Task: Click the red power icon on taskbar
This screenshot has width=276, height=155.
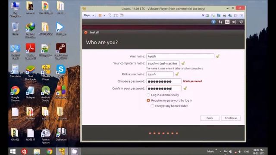Action: 24,152
